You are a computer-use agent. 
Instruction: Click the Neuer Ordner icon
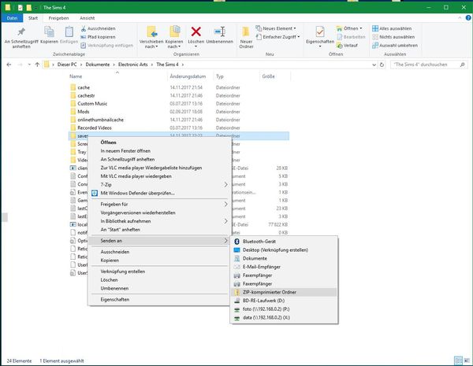(246, 31)
